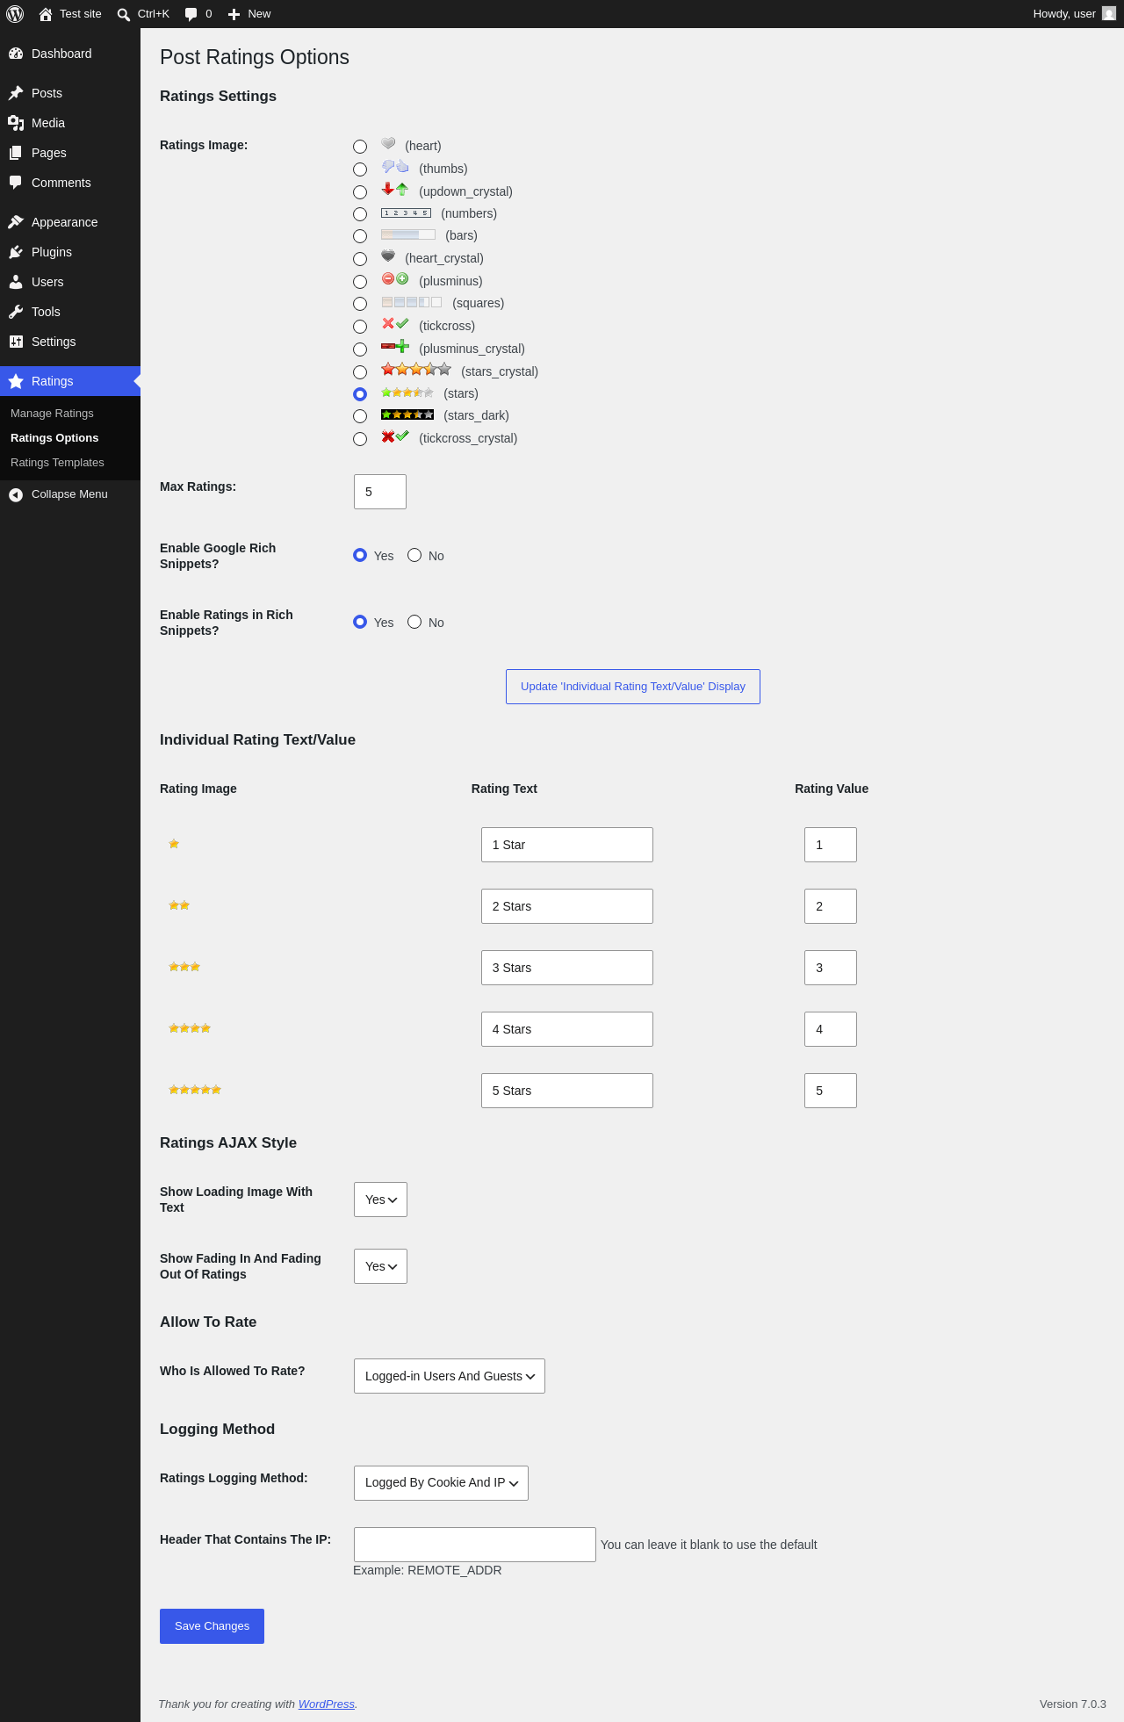Click the Ctrl+K search magnifier icon
This screenshot has height=1722, width=1124.
(124, 14)
